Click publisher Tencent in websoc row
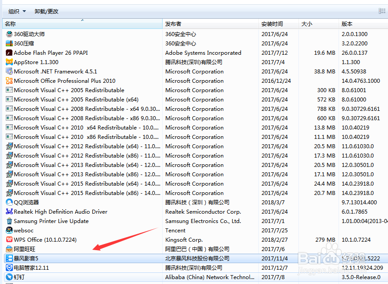388x284 pixels. [x=175, y=231]
